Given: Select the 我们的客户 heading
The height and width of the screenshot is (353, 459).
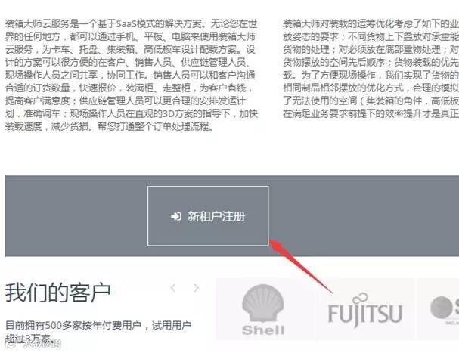Looking at the screenshot, I should coord(57,293).
